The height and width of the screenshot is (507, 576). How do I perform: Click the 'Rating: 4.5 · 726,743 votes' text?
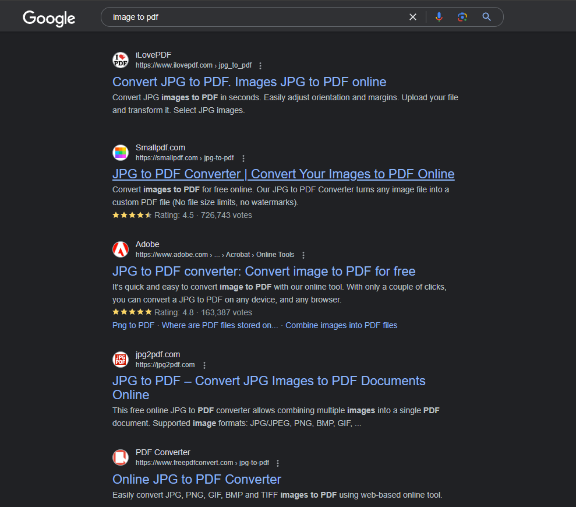pos(203,216)
